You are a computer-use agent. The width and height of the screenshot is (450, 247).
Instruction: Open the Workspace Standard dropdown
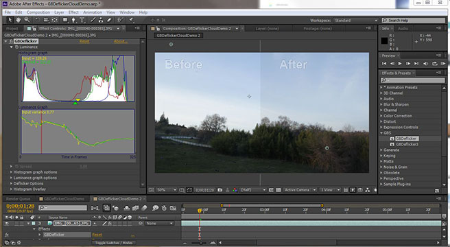pos(356,21)
